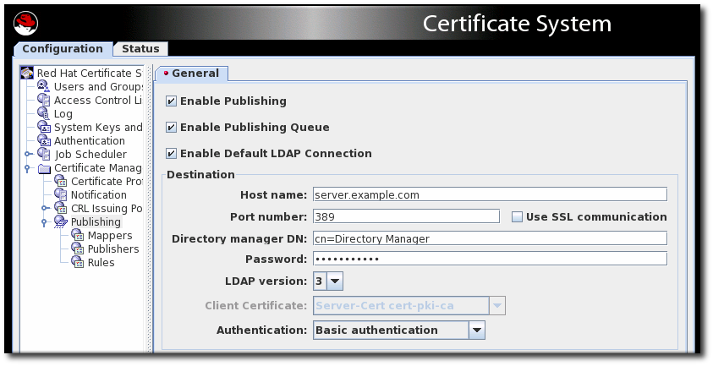Toggle Enable Publishing Queue checkbox
713x366 pixels.
(x=172, y=128)
